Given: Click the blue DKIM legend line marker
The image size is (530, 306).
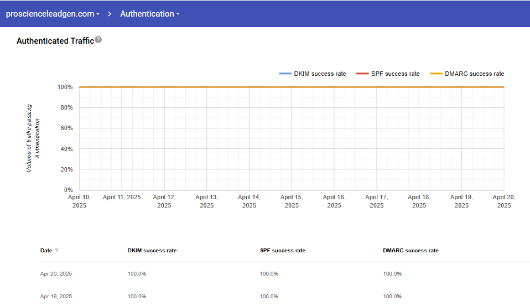Looking at the screenshot, I should point(285,74).
